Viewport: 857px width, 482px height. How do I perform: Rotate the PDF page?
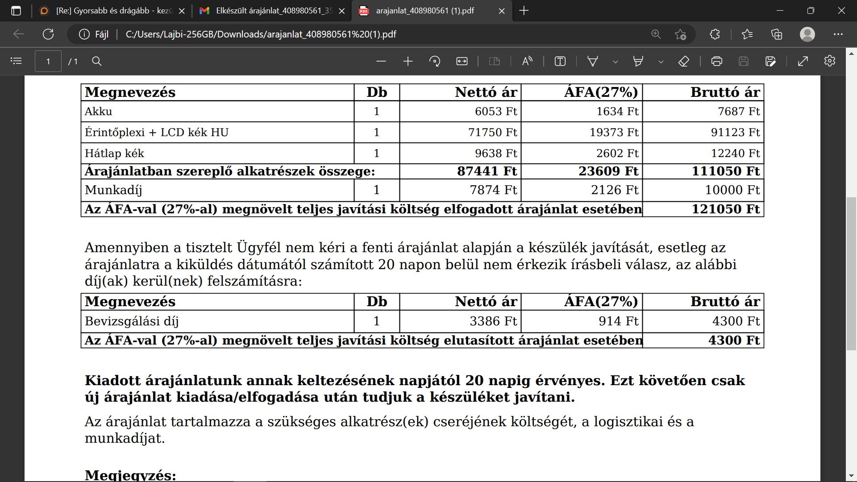click(x=435, y=61)
